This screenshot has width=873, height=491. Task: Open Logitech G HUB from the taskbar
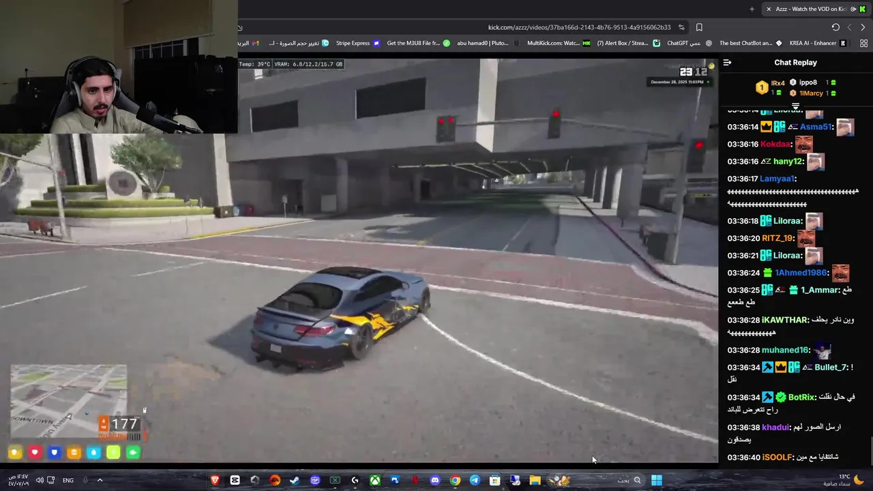click(x=355, y=480)
